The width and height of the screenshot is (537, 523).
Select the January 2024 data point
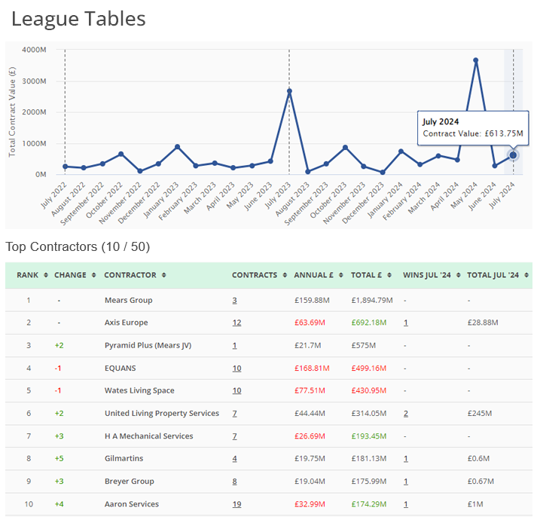pyautogui.click(x=401, y=151)
